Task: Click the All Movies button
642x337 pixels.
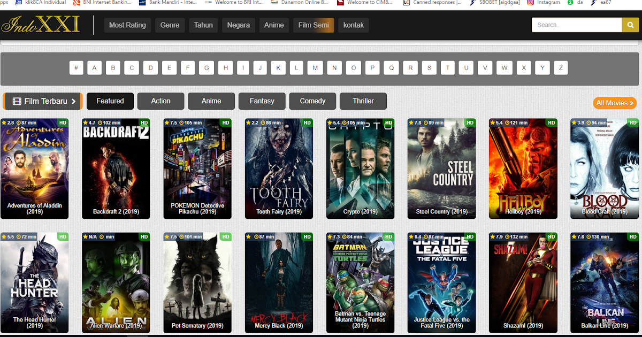Action: (615, 103)
